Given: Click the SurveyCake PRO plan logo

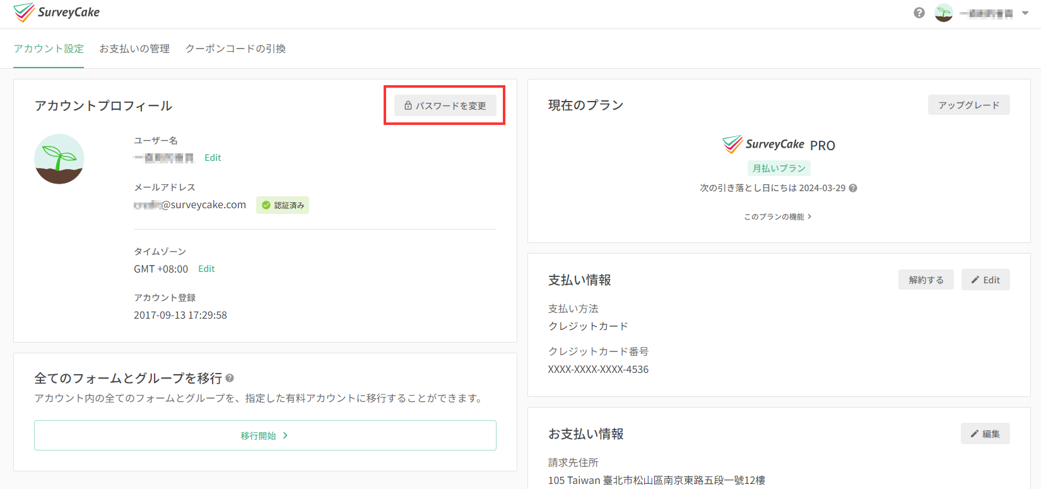Looking at the screenshot, I should pos(779,144).
